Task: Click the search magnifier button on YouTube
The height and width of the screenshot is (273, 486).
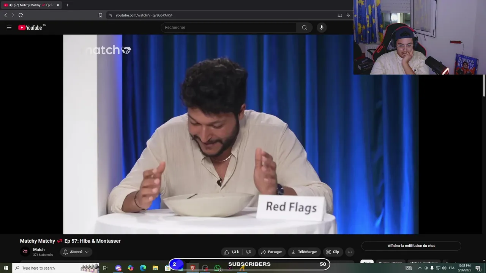Action: click(305, 27)
